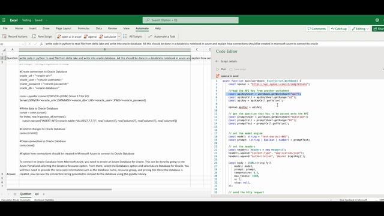
Task: Open the file name dropdown next to Saved
Action: coord(47,20)
